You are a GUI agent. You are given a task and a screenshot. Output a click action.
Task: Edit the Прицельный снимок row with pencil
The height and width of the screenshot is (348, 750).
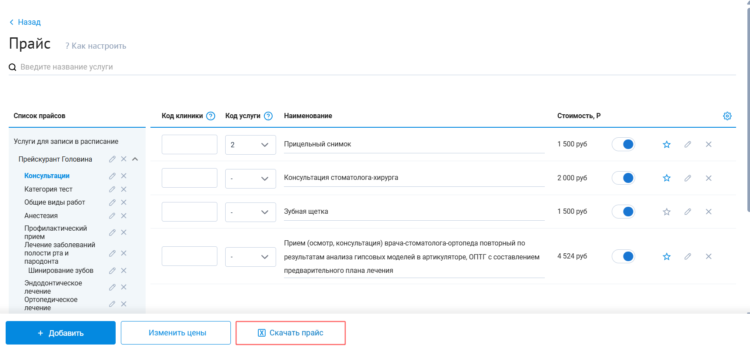(x=687, y=144)
